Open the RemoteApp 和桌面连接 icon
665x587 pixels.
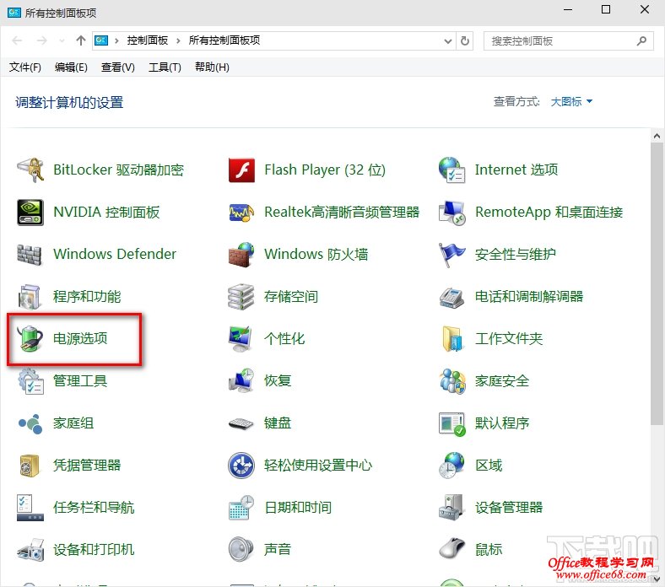[451, 212]
